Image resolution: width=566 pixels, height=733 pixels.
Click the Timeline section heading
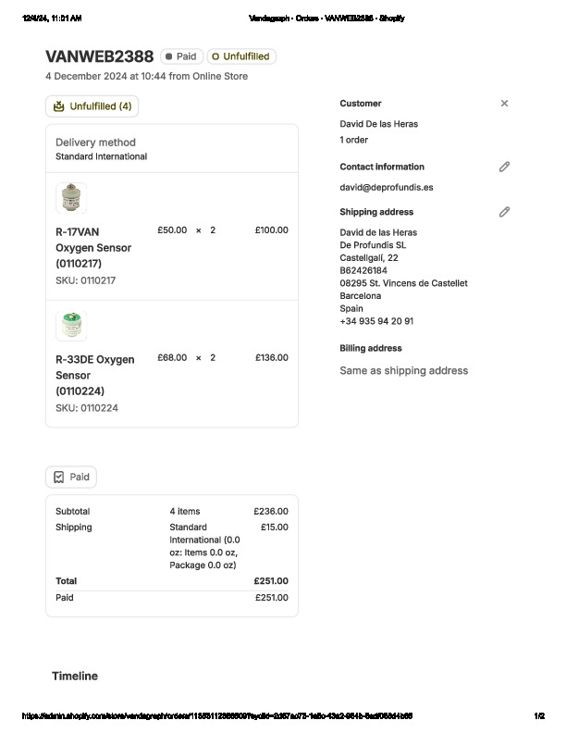pyautogui.click(x=75, y=677)
